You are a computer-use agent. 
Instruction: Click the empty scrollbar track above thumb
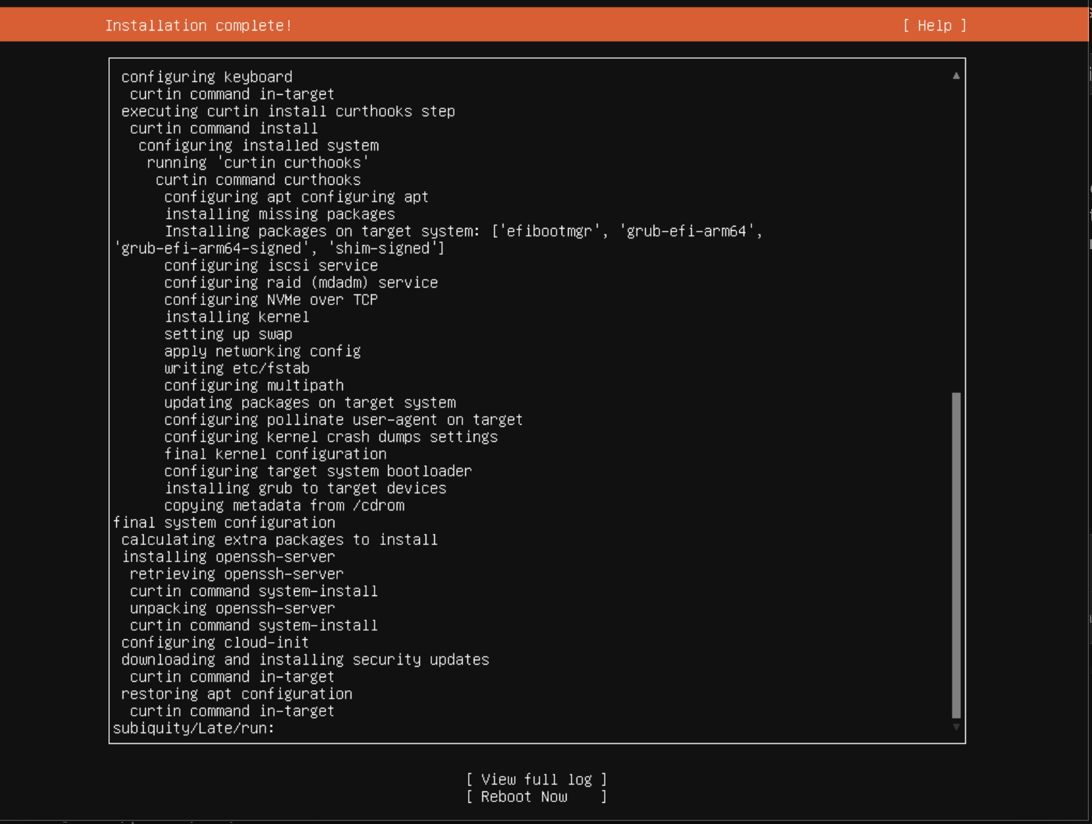956,234
